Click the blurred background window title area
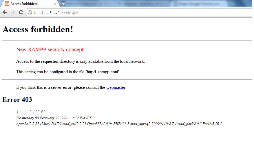 coord(159,3)
